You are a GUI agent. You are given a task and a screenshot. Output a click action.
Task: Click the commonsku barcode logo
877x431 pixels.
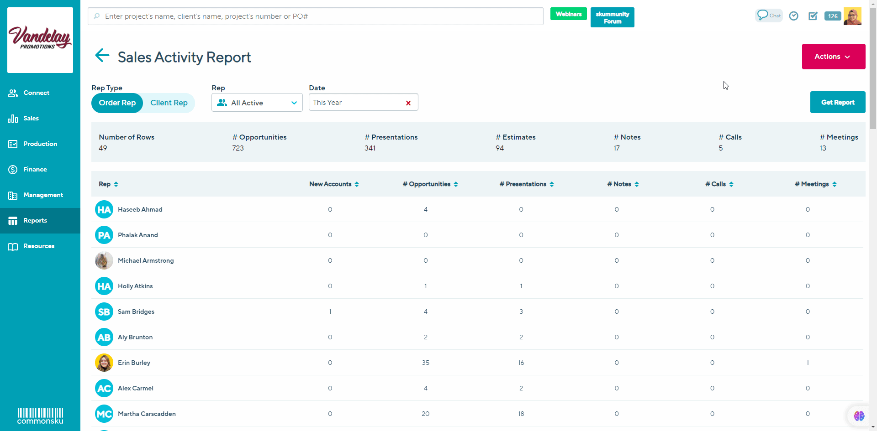40,415
